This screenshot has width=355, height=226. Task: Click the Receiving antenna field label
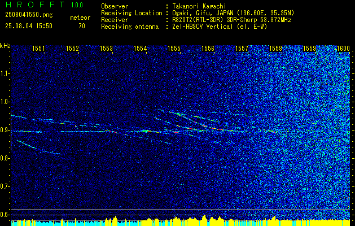click(x=130, y=27)
